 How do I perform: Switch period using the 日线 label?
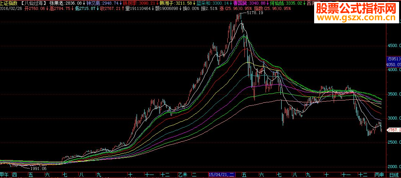pyautogui.click(x=394, y=175)
